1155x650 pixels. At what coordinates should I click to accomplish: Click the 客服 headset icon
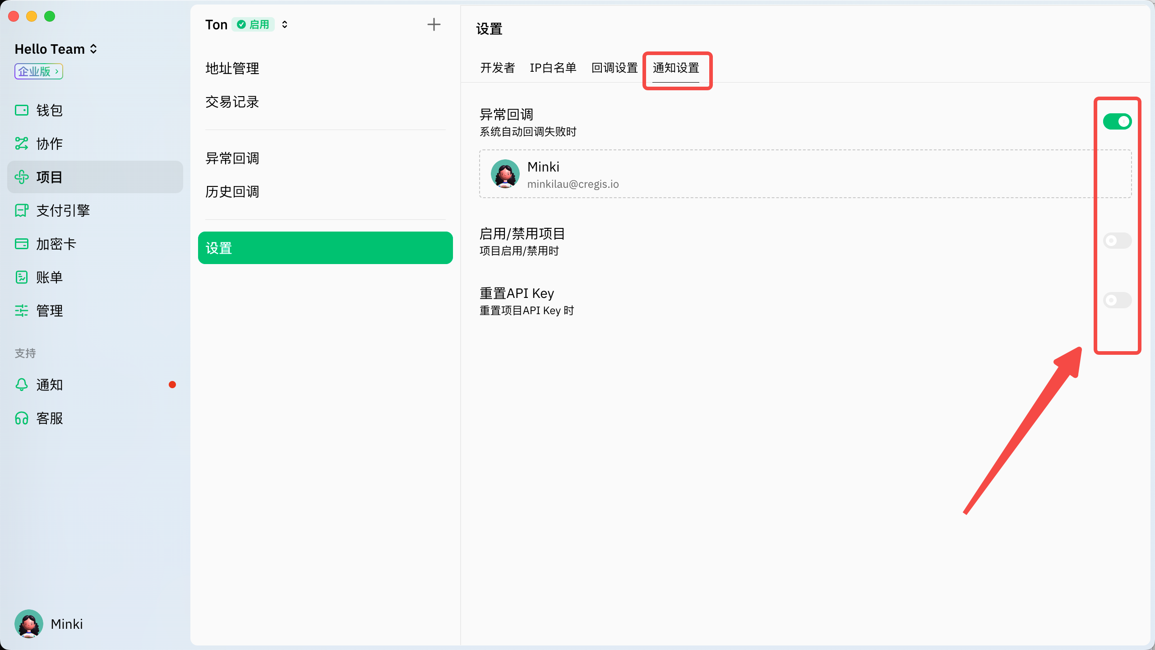(21, 418)
